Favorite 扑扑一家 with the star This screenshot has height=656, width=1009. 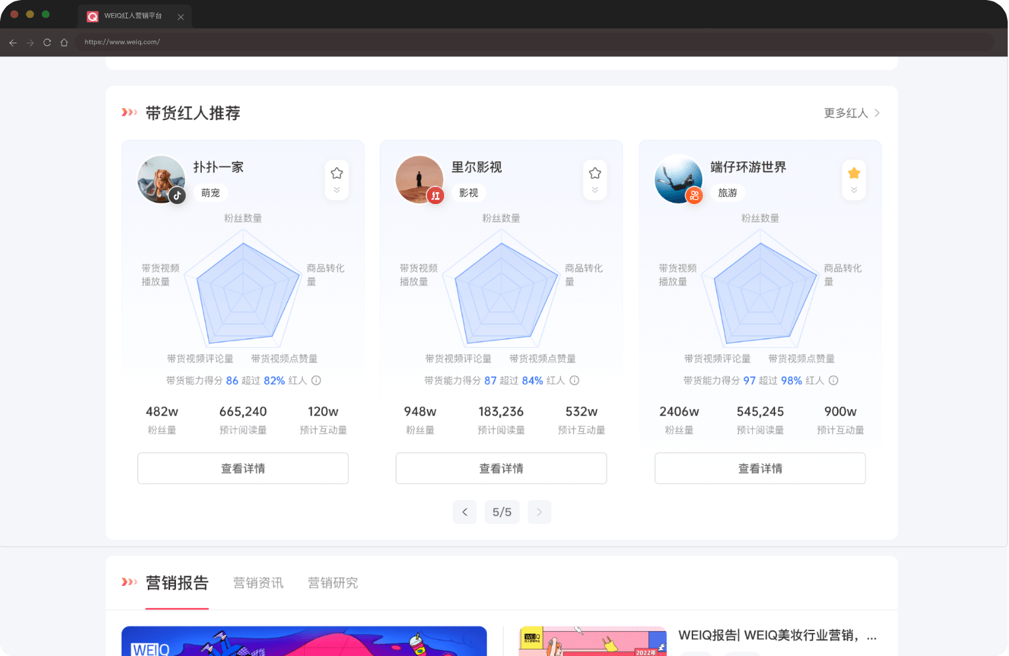tap(337, 173)
